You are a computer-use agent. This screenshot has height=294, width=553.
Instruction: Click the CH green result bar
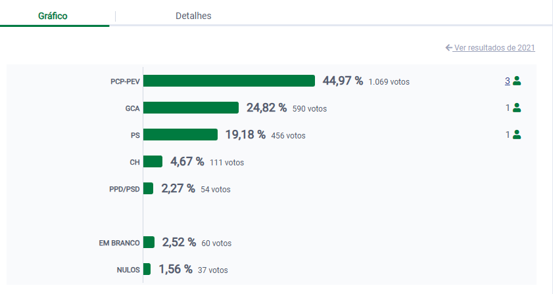click(153, 161)
